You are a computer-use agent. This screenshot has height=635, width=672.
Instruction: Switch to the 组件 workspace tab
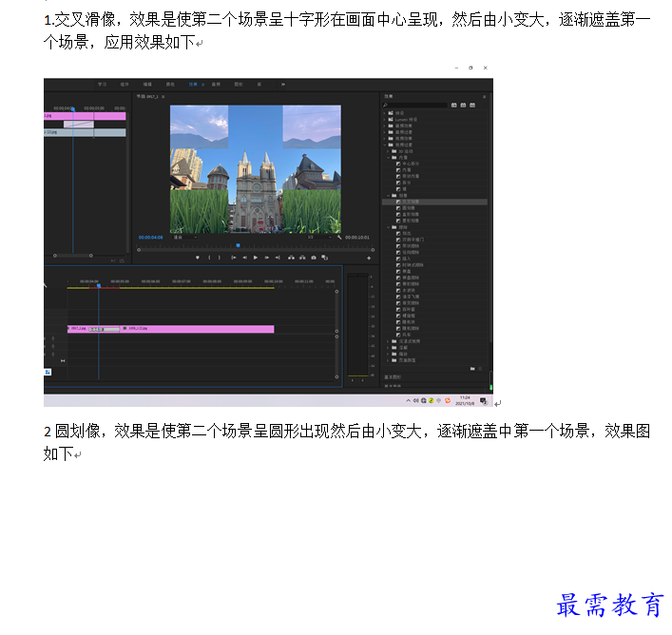[x=125, y=85]
